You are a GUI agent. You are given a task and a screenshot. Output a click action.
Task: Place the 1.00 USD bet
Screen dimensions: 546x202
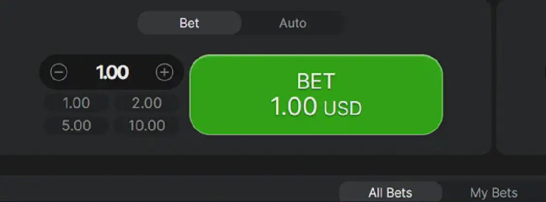pos(316,95)
